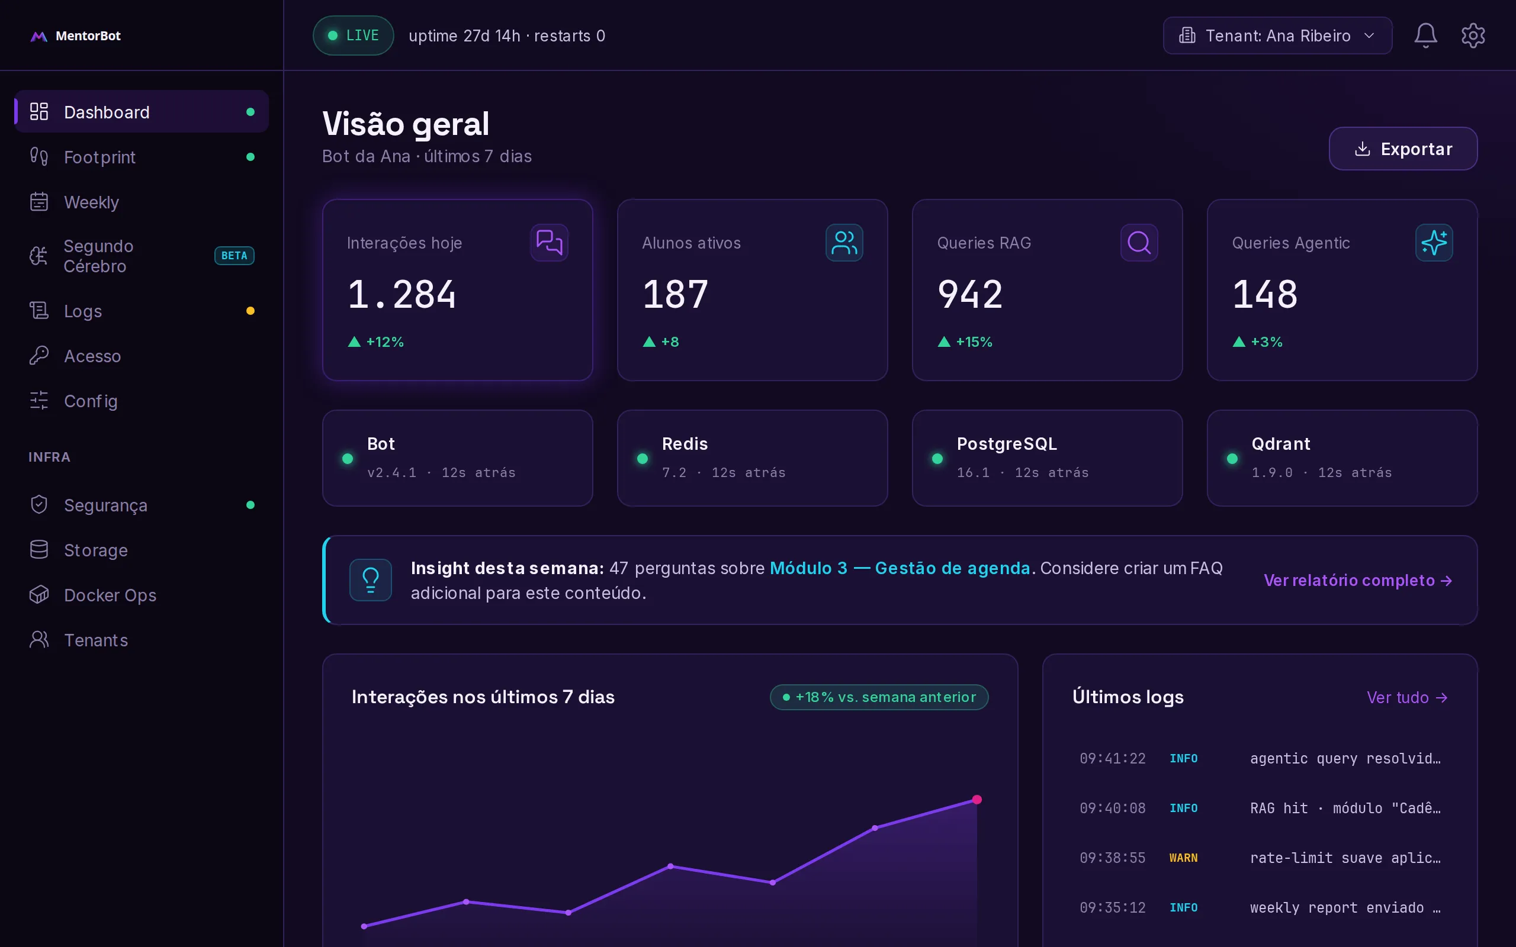Click the 09:38:55 WARN rate-limit log row

(x=1260, y=858)
